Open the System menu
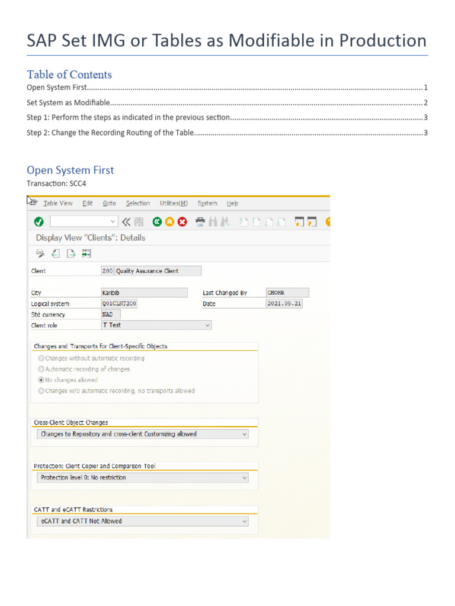The height and width of the screenshot is (606, 455). [207, 204]
